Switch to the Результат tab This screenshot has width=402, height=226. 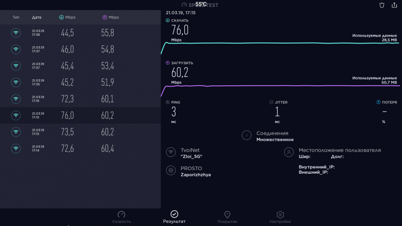[x=174, y=217]
